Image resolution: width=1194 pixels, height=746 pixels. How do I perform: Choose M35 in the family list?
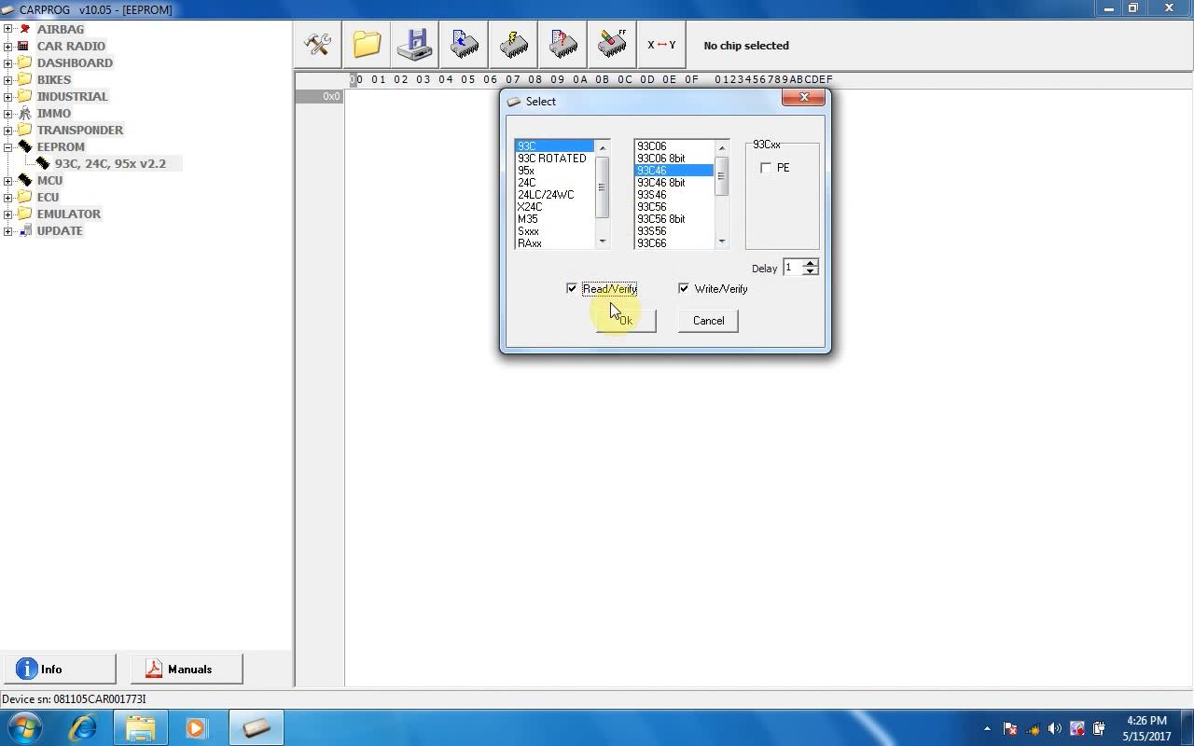tap(528, 219)
